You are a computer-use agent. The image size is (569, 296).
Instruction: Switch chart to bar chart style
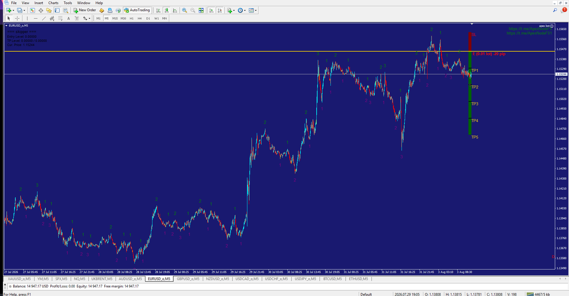pyautogui.click(x=158, y=10)
